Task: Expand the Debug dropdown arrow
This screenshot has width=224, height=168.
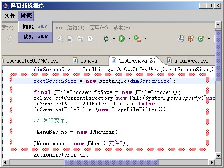Action: (x=114, y=39)
